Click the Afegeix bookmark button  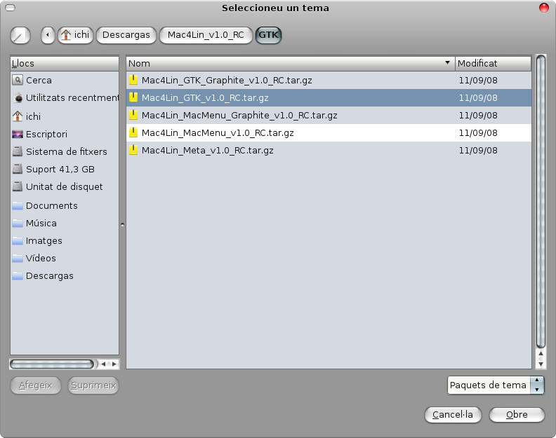(36, 385)
